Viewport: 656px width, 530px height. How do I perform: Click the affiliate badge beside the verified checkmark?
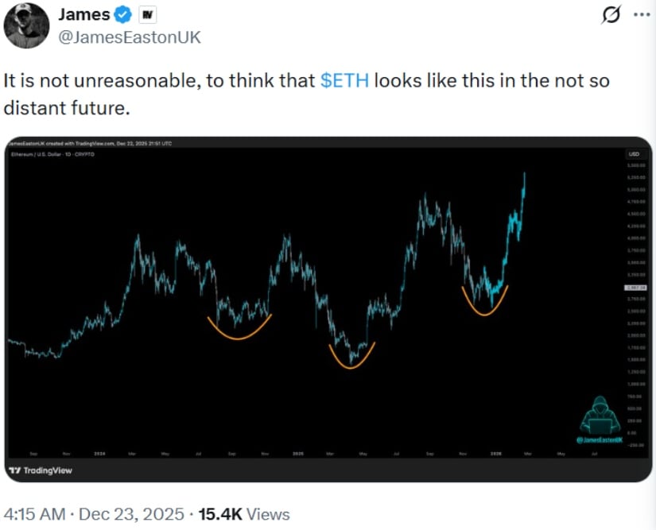click(x=147, y=14)
